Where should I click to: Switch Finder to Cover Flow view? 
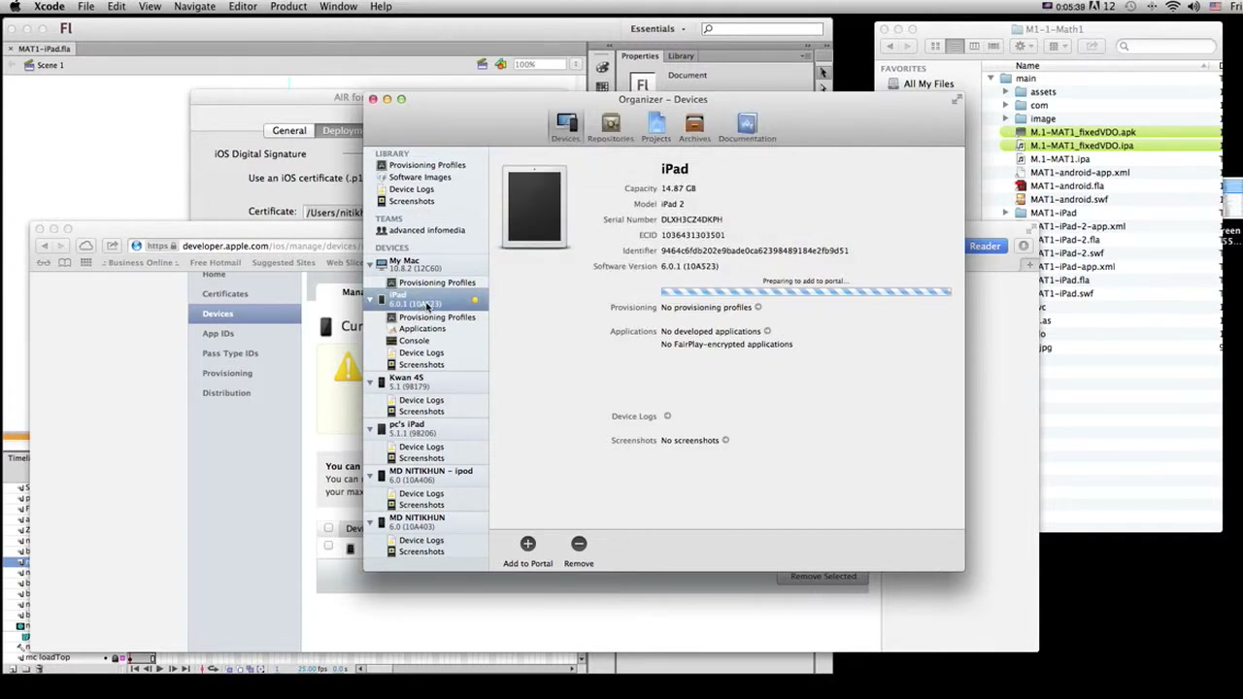coord(993,47)
